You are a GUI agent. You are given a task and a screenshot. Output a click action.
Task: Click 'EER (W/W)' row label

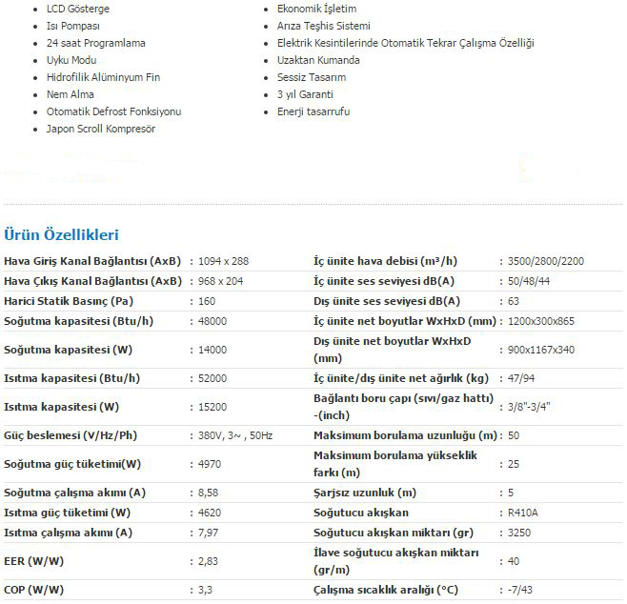tap(34, 561)
